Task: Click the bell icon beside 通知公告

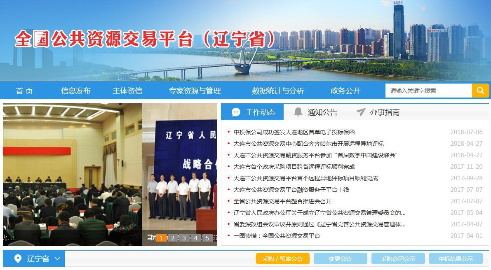Action: coord(298,112)
